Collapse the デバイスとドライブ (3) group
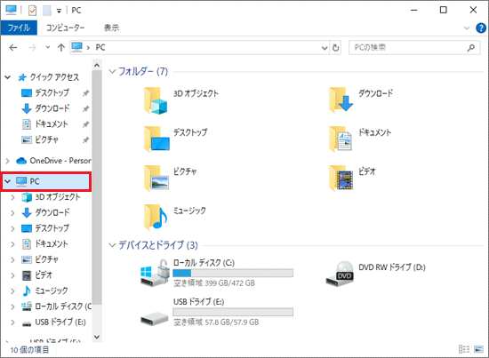The image size is (489, 358). point(112,245)
